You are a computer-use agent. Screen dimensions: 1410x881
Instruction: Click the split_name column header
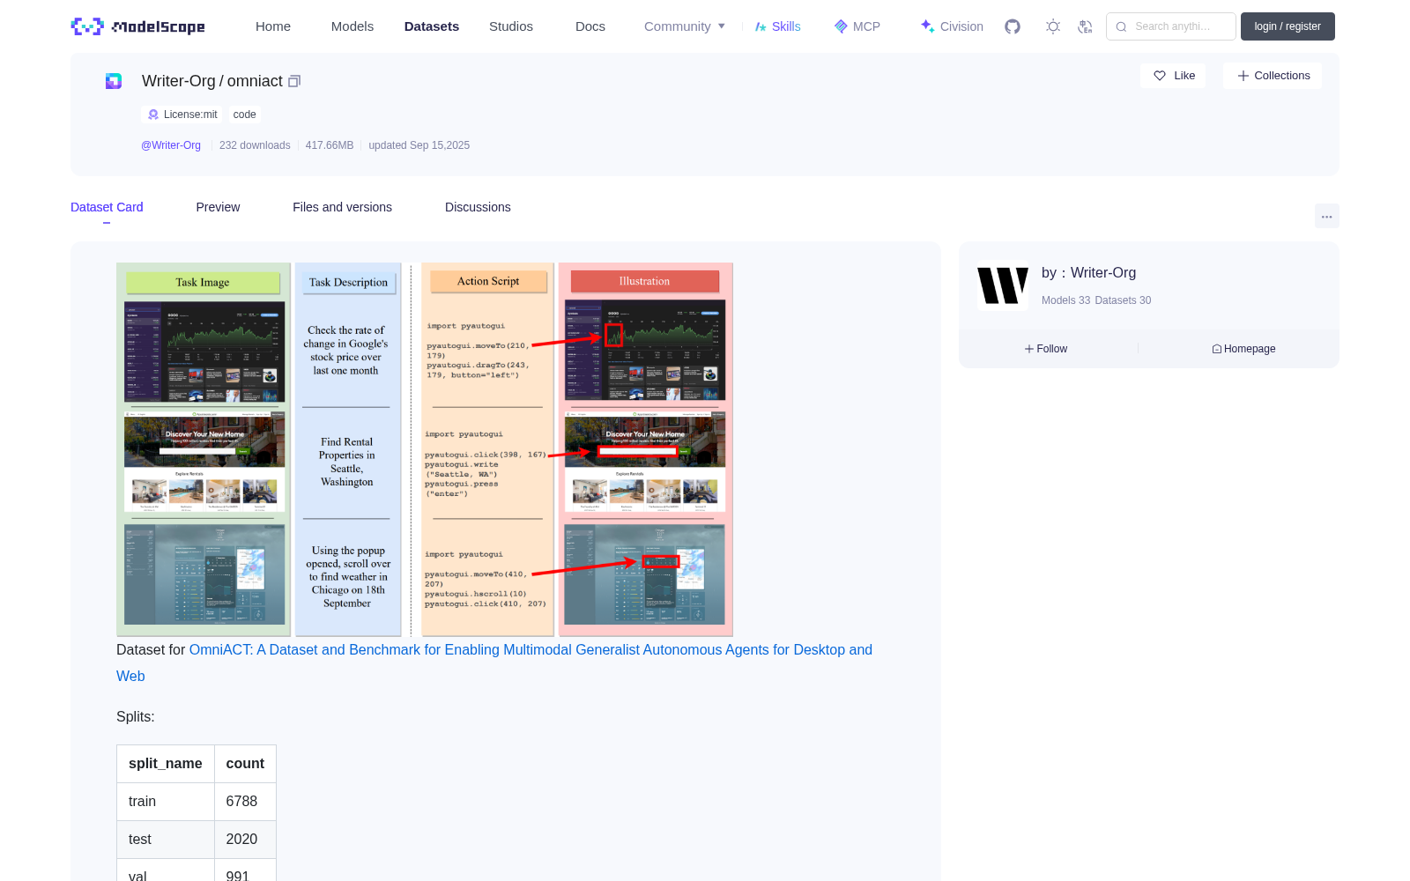coord(166,764)
